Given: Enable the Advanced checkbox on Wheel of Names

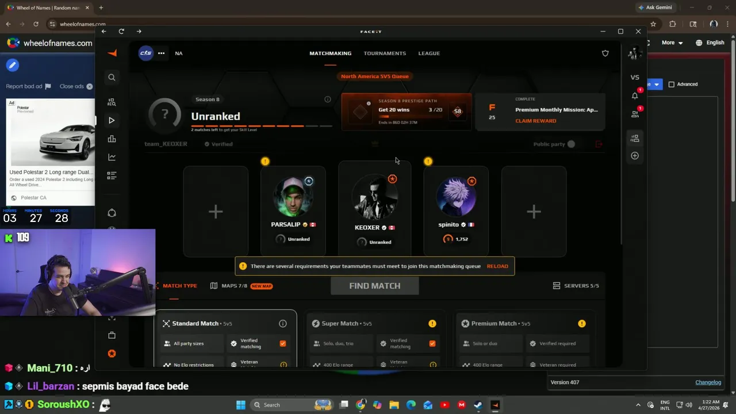Looking at the screenshot, I should coord(671,85).
